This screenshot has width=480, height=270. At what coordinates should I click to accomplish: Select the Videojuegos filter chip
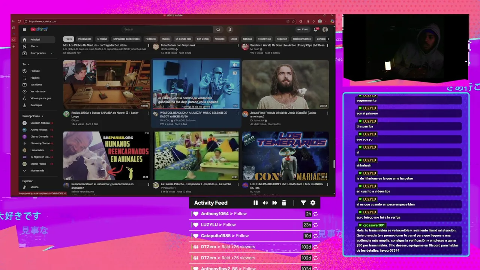point(85,39)
